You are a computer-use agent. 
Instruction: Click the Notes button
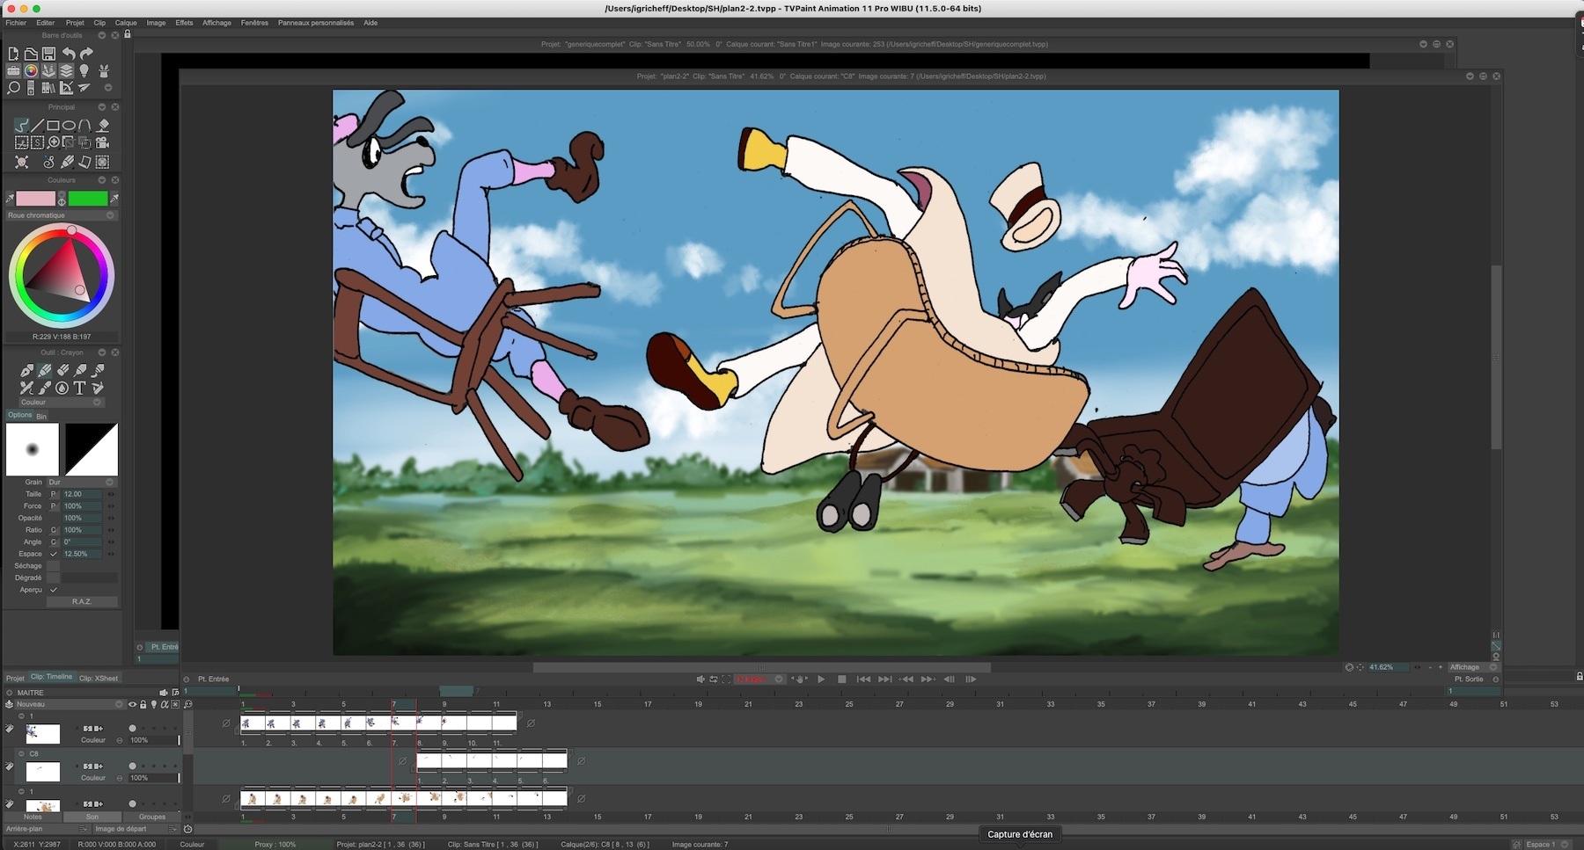coord(33,817)
